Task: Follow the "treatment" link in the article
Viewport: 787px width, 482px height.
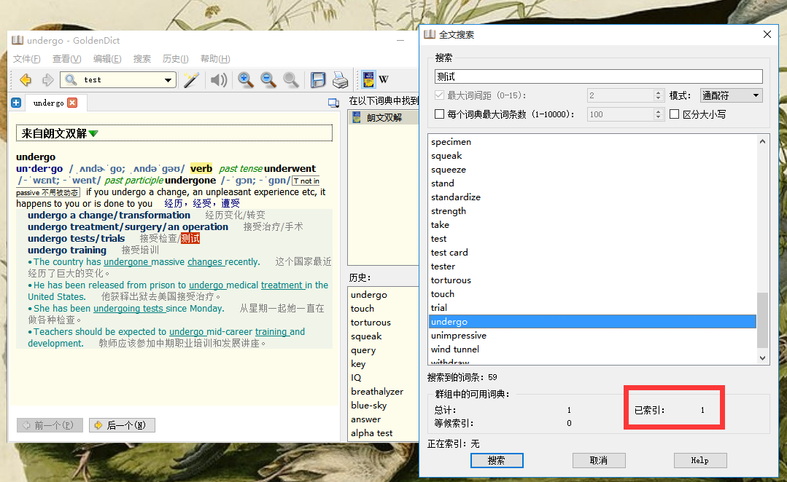Action: pyautogui.click(x=282, y=285)
